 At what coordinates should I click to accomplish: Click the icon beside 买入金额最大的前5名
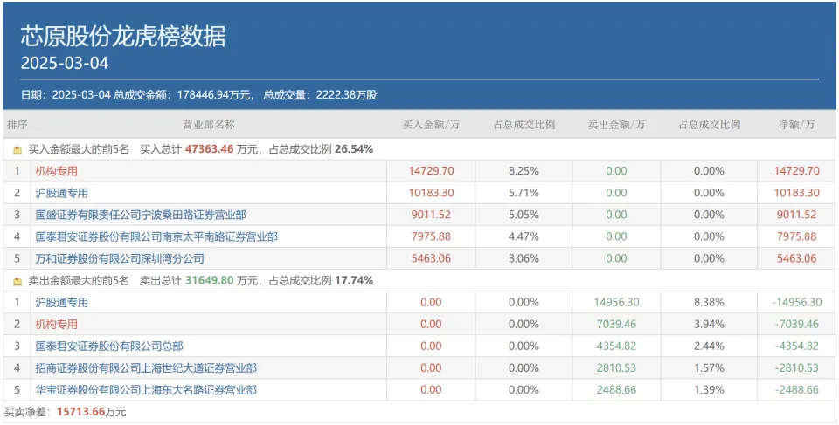coord(17,149)
